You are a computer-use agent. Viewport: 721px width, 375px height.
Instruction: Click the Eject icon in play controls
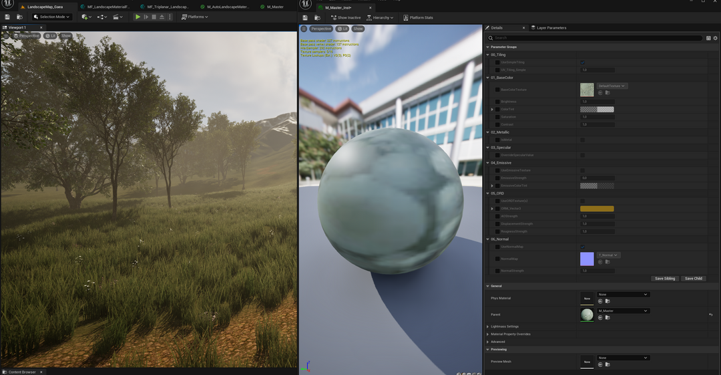tap(162, 17)
